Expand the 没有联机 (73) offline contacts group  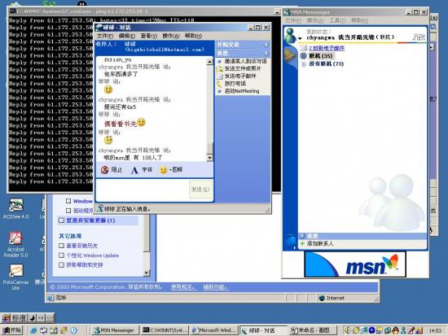(304, 64)
